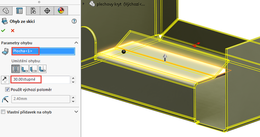Image resolution: width=260 pixels, height=137 pixels.
Task: Open help for Ohyb ze skici
Action: tap(74, 21)
